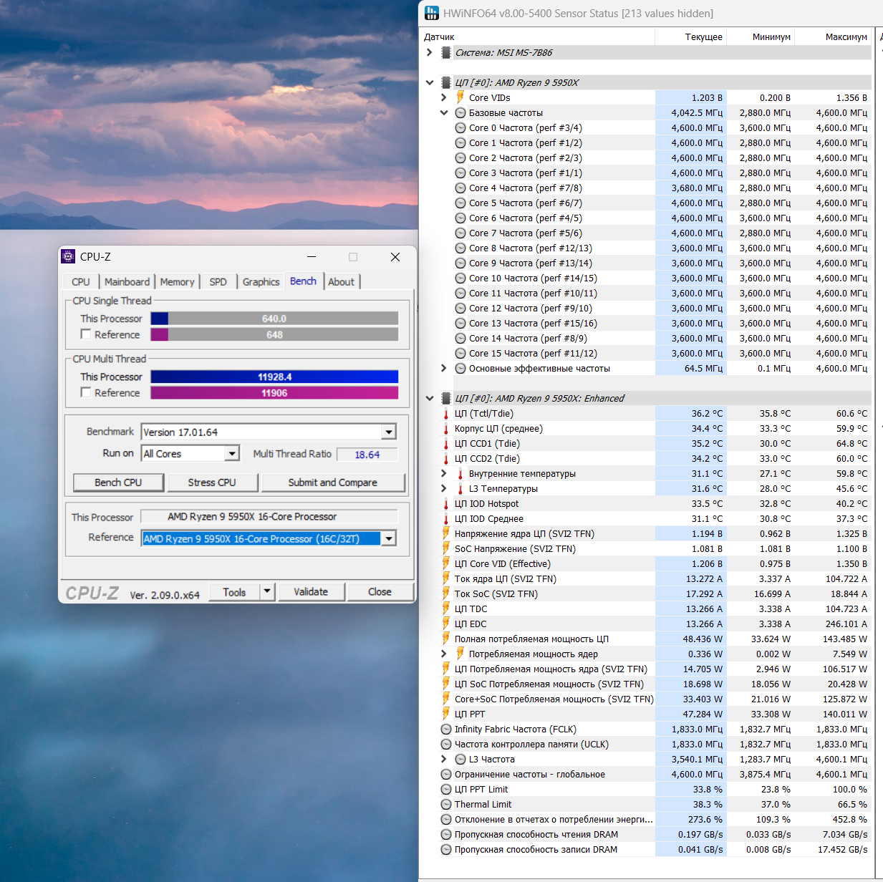Switch to the SPD tab
The height and width of the screenshot is (882, 883).
pos(218,282)
